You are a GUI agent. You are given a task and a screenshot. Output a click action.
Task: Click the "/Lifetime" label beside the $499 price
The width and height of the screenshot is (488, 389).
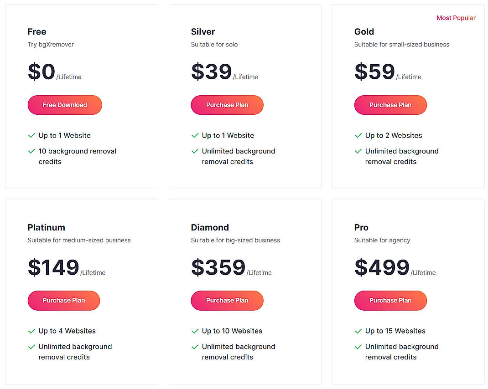pyautogui.click(x=424, y=273)
